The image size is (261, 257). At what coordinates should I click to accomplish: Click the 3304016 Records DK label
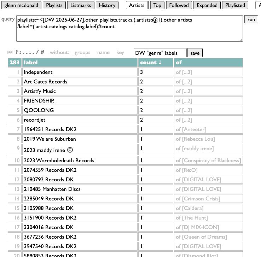coord(48,227)
